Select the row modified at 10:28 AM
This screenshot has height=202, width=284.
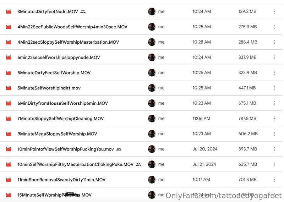(x=141, y=42)
